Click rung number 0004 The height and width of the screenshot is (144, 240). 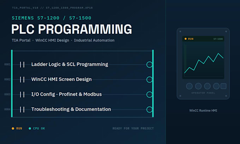coord(7,109)
